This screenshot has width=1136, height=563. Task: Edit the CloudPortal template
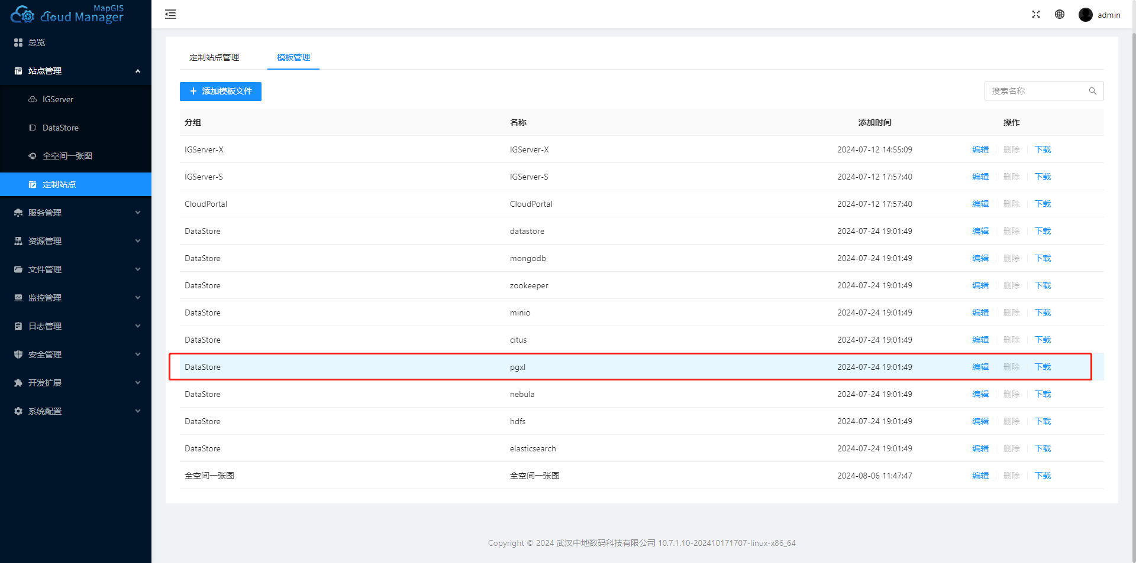980,204
